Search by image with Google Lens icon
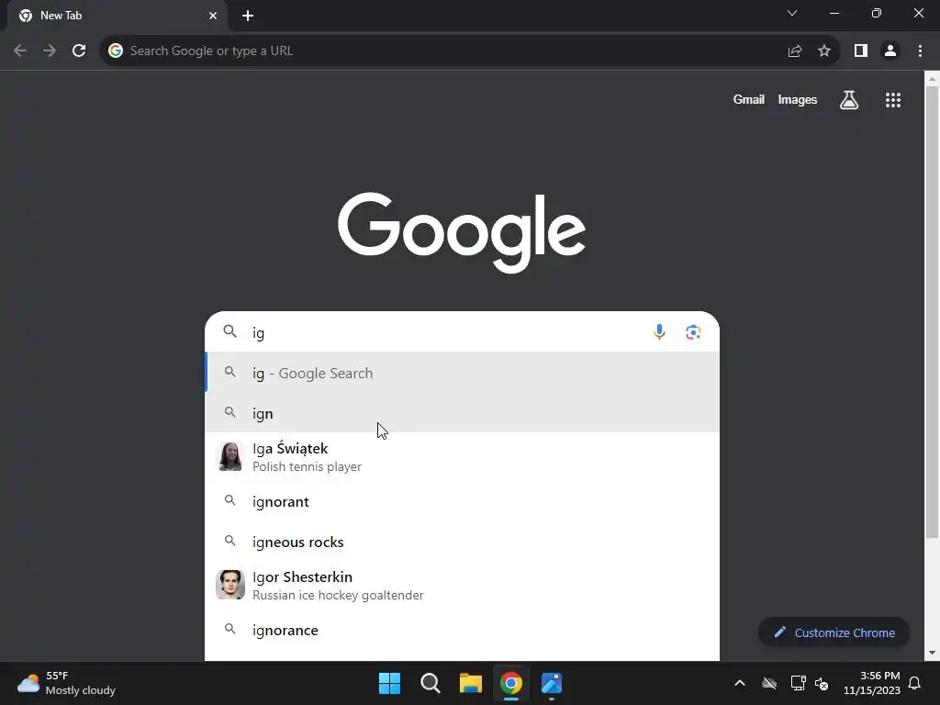 (693, 332)
